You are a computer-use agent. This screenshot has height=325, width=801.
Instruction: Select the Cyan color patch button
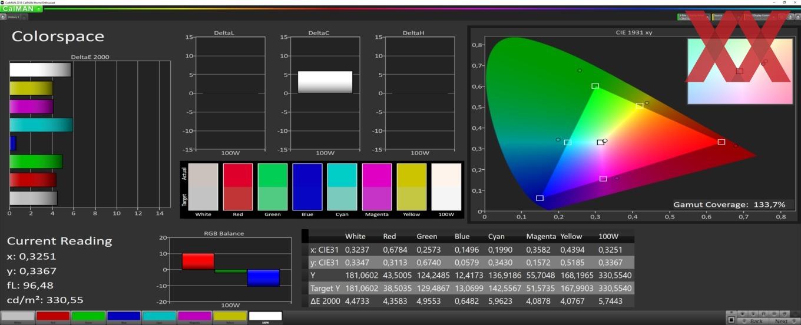pyautogui.click(x=159, y=317)
